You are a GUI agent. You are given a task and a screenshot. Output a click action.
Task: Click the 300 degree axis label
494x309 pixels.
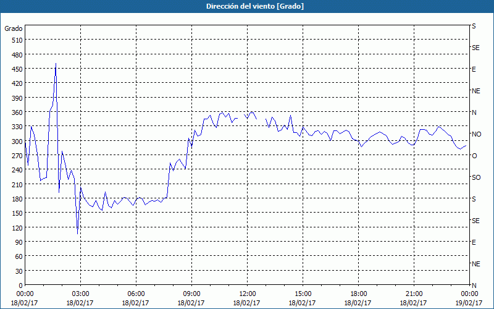tap(18, 142)
